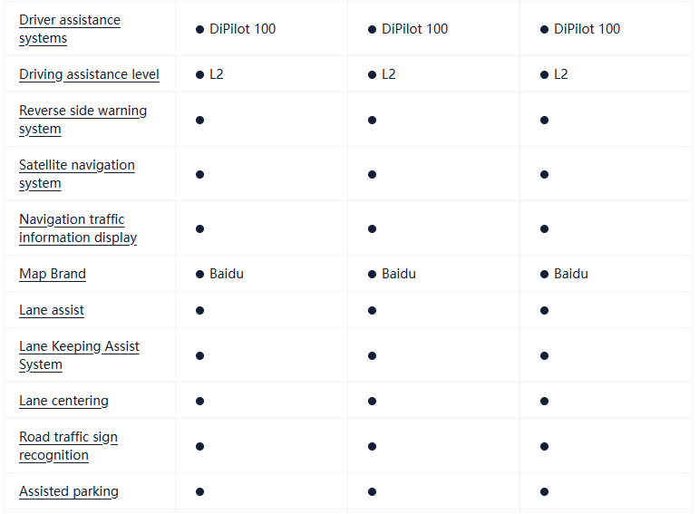Viewport: 699px width, 514px height.
Task: Open the Map Brand link
Action: (x=53, y=274)
